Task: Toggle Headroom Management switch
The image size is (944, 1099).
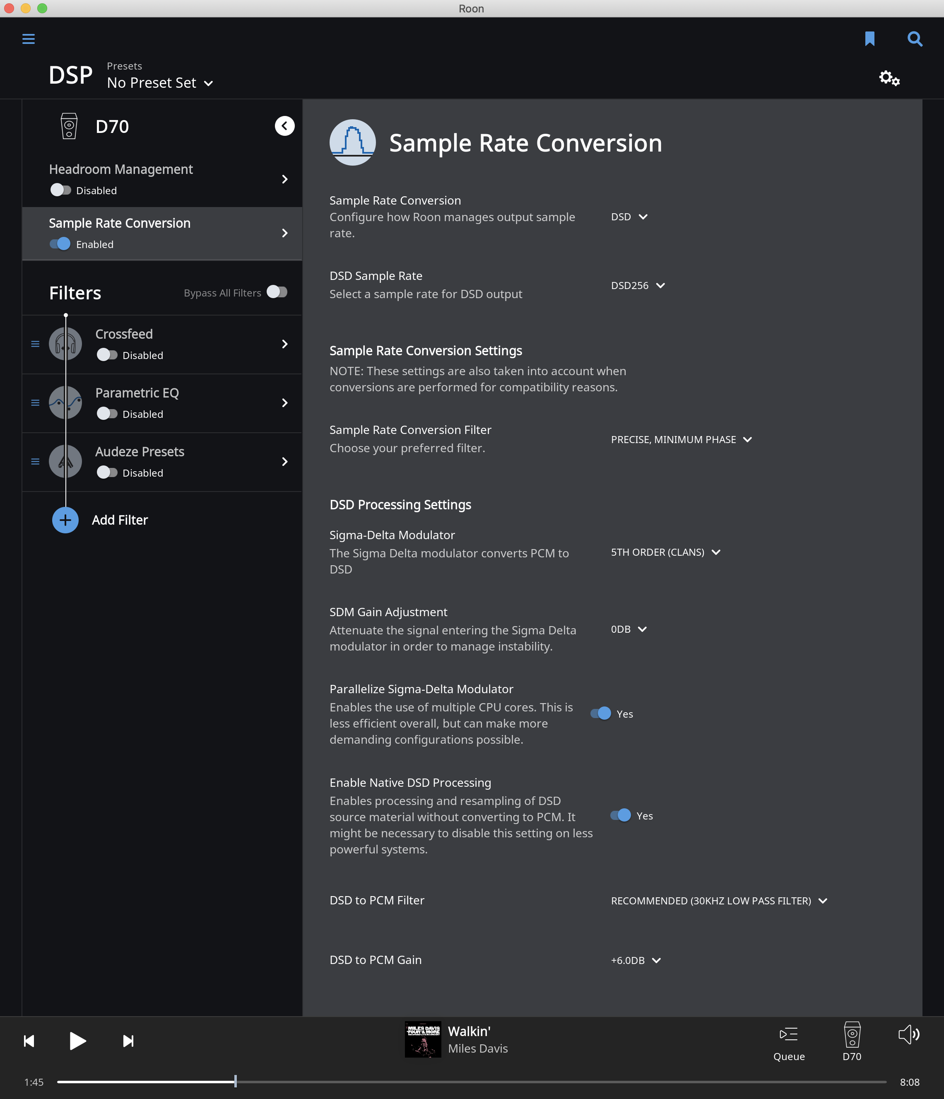Action: pos(60,190)
